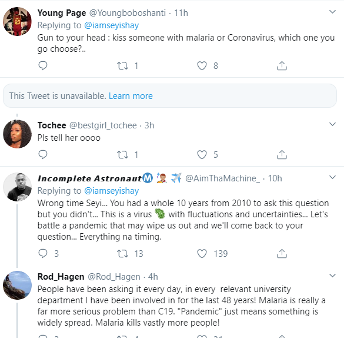Like Tochee's tweet
Screen dimensions: 344x338
pyautogui.click(x=202, y=155)
